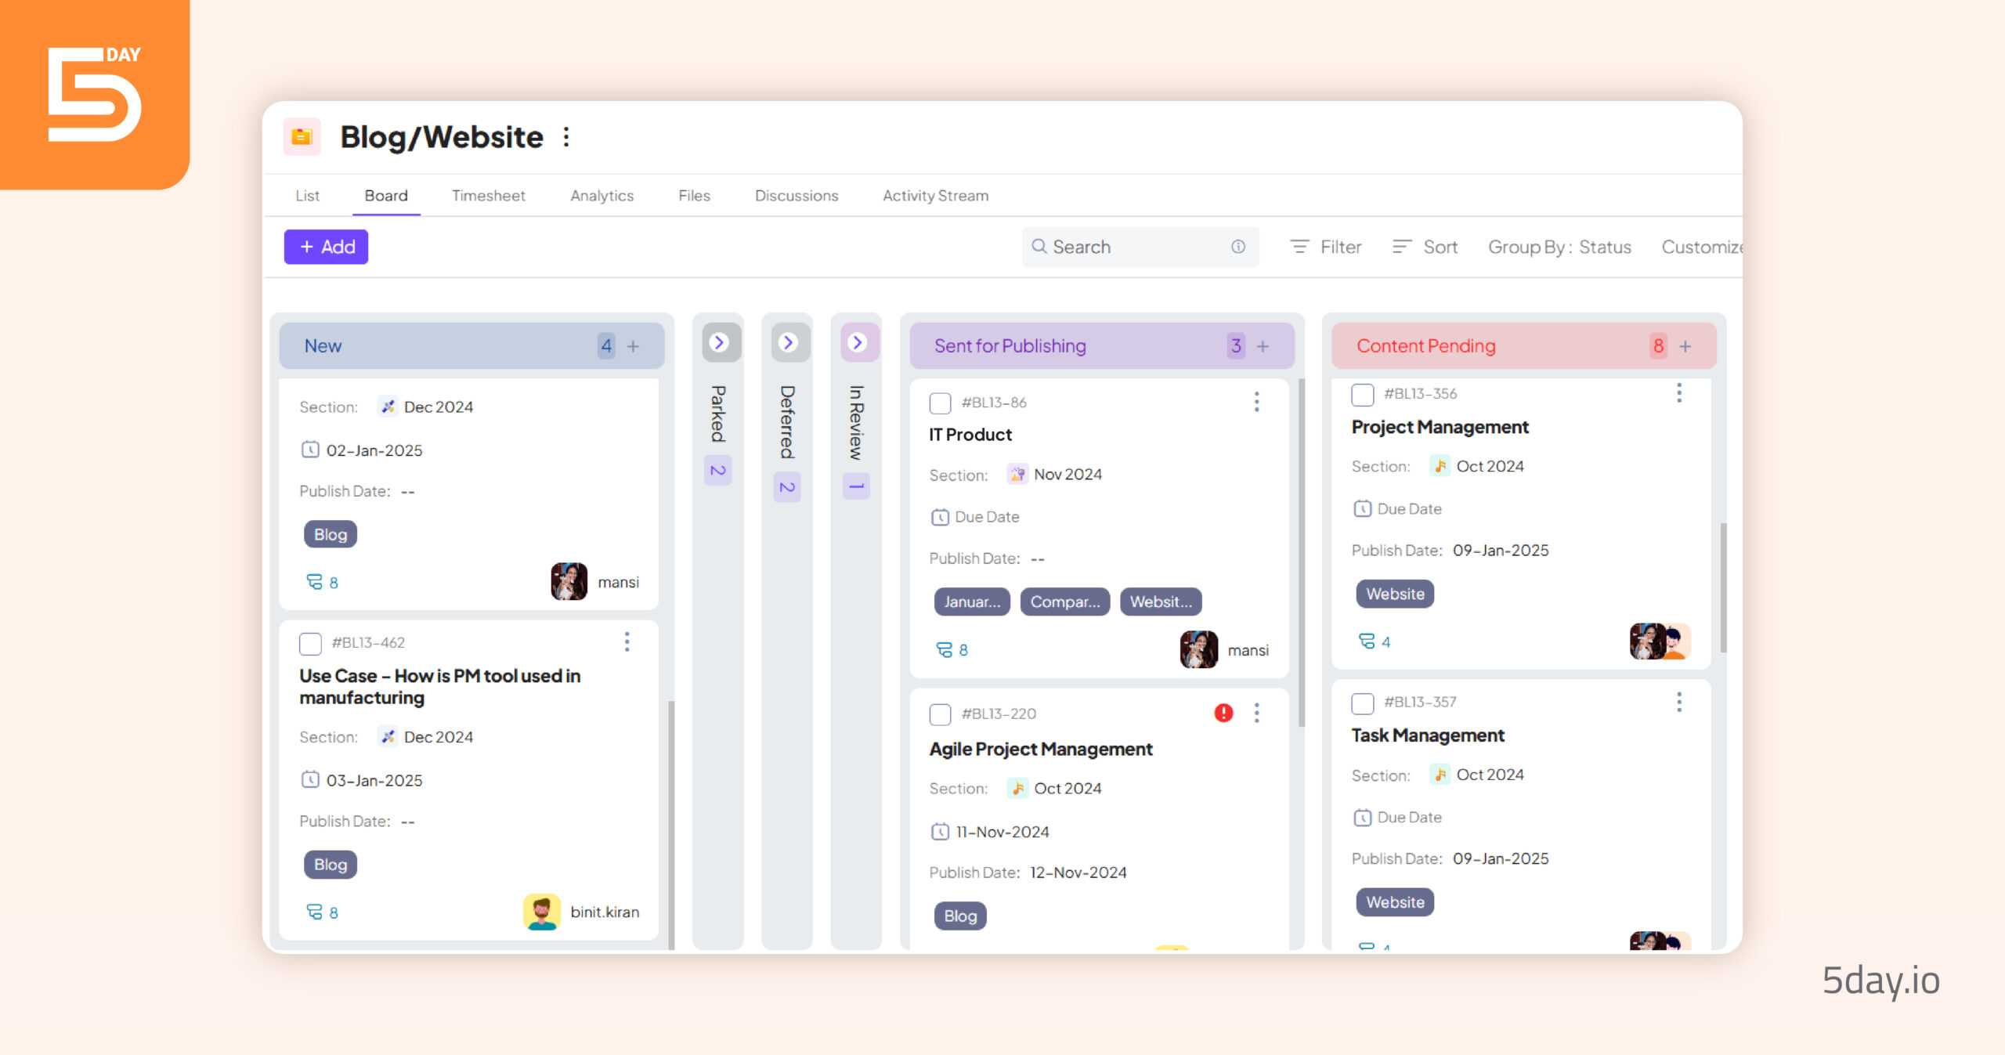The width and height of the screenshot is (2005, 1055).
Task: Toggle checkbox on IT Product card
Action: coord(940,402)
